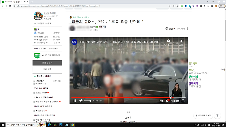Show hidden system tray icons
Viewport: 226px width, 127px height.
[195, 125]
